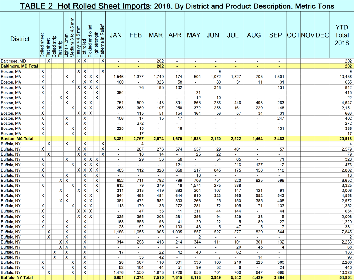The height and width of the screenshot is (280, 354).
Task: Click the JAN month column header
Action: (x=116, y=35)
